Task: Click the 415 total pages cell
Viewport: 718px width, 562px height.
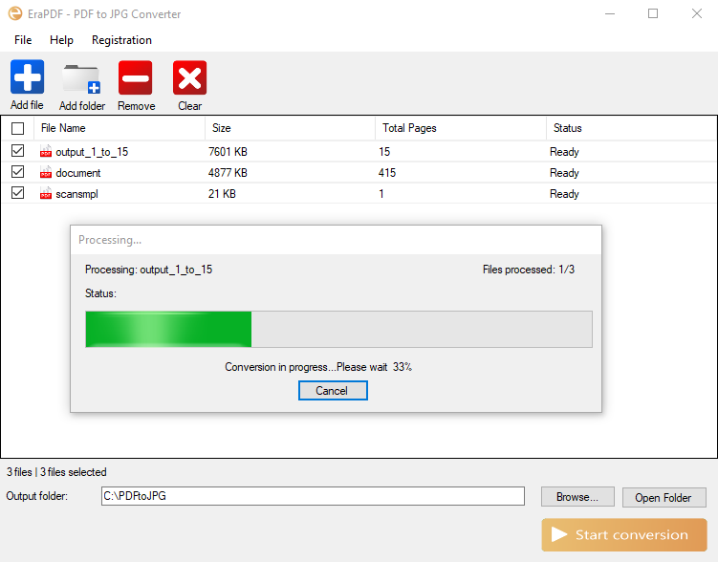Action: [387, 173]
